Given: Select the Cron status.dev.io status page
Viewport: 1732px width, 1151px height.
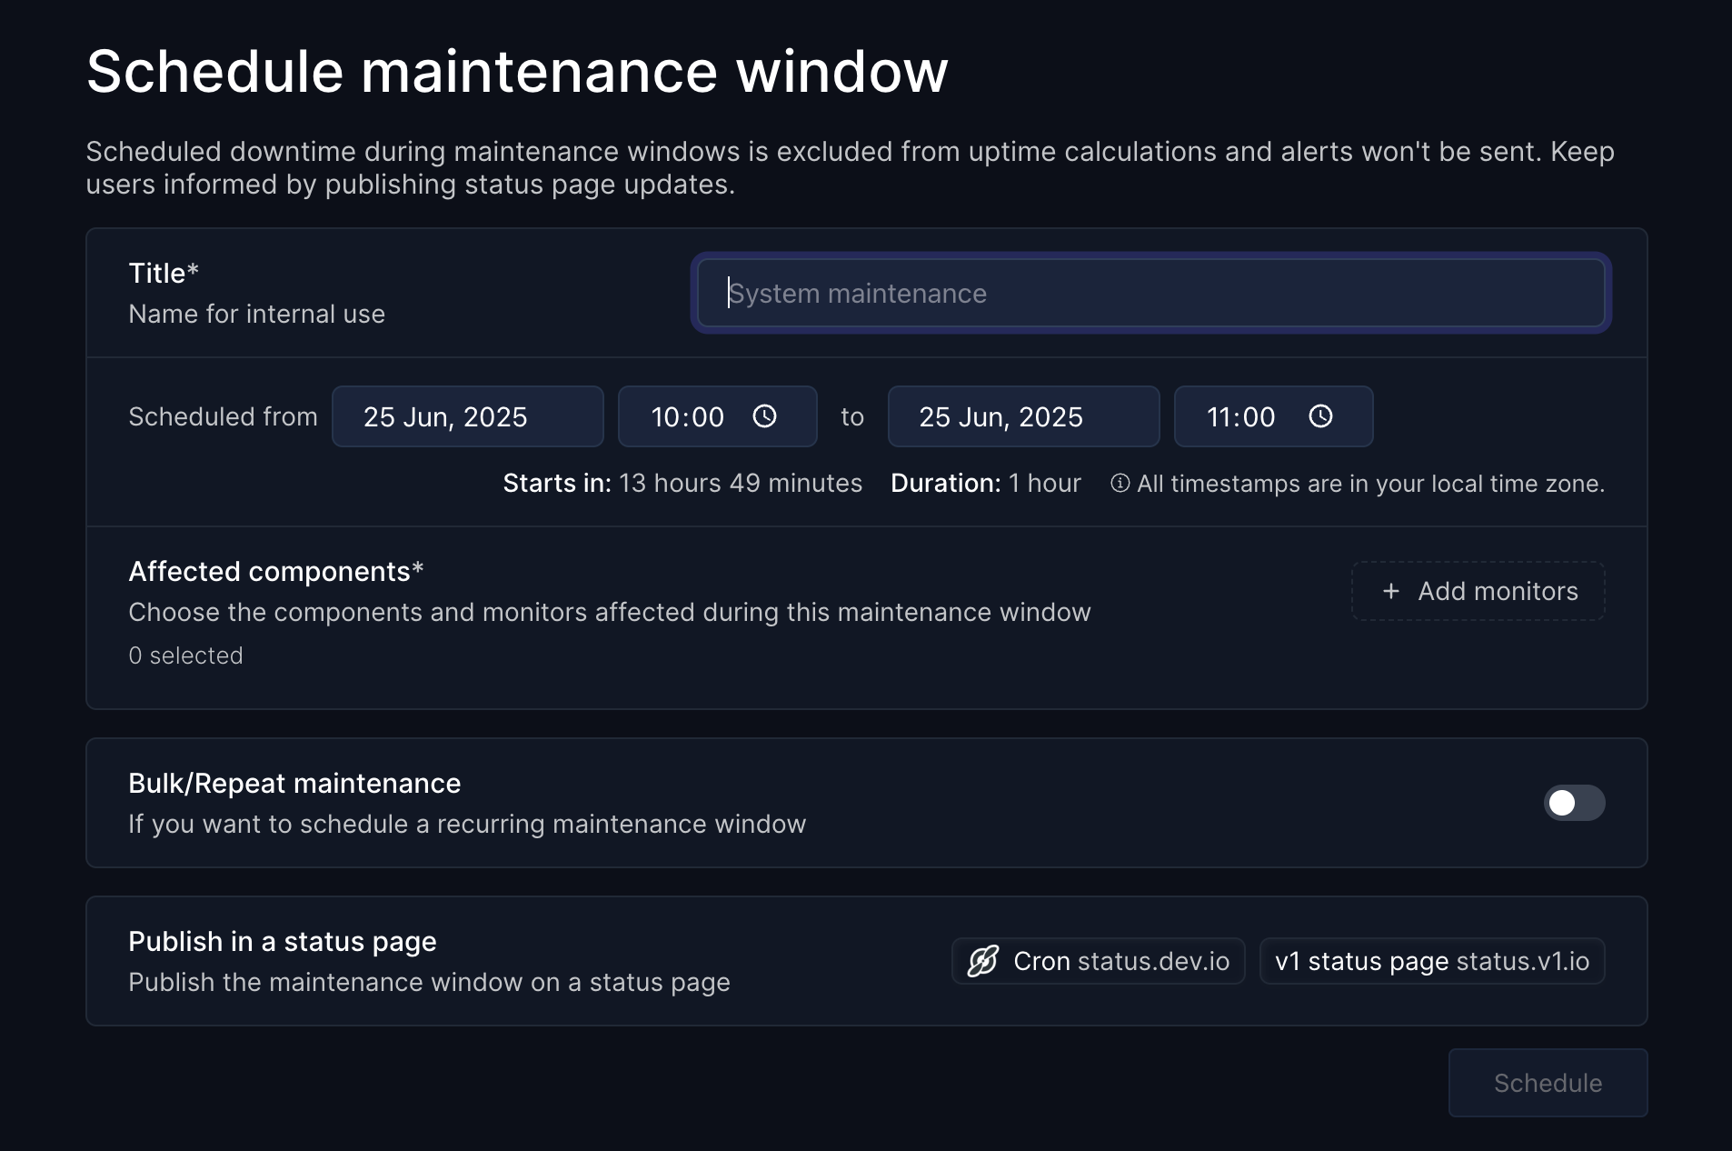Looking at the screenshot, I should point(1098,961).
